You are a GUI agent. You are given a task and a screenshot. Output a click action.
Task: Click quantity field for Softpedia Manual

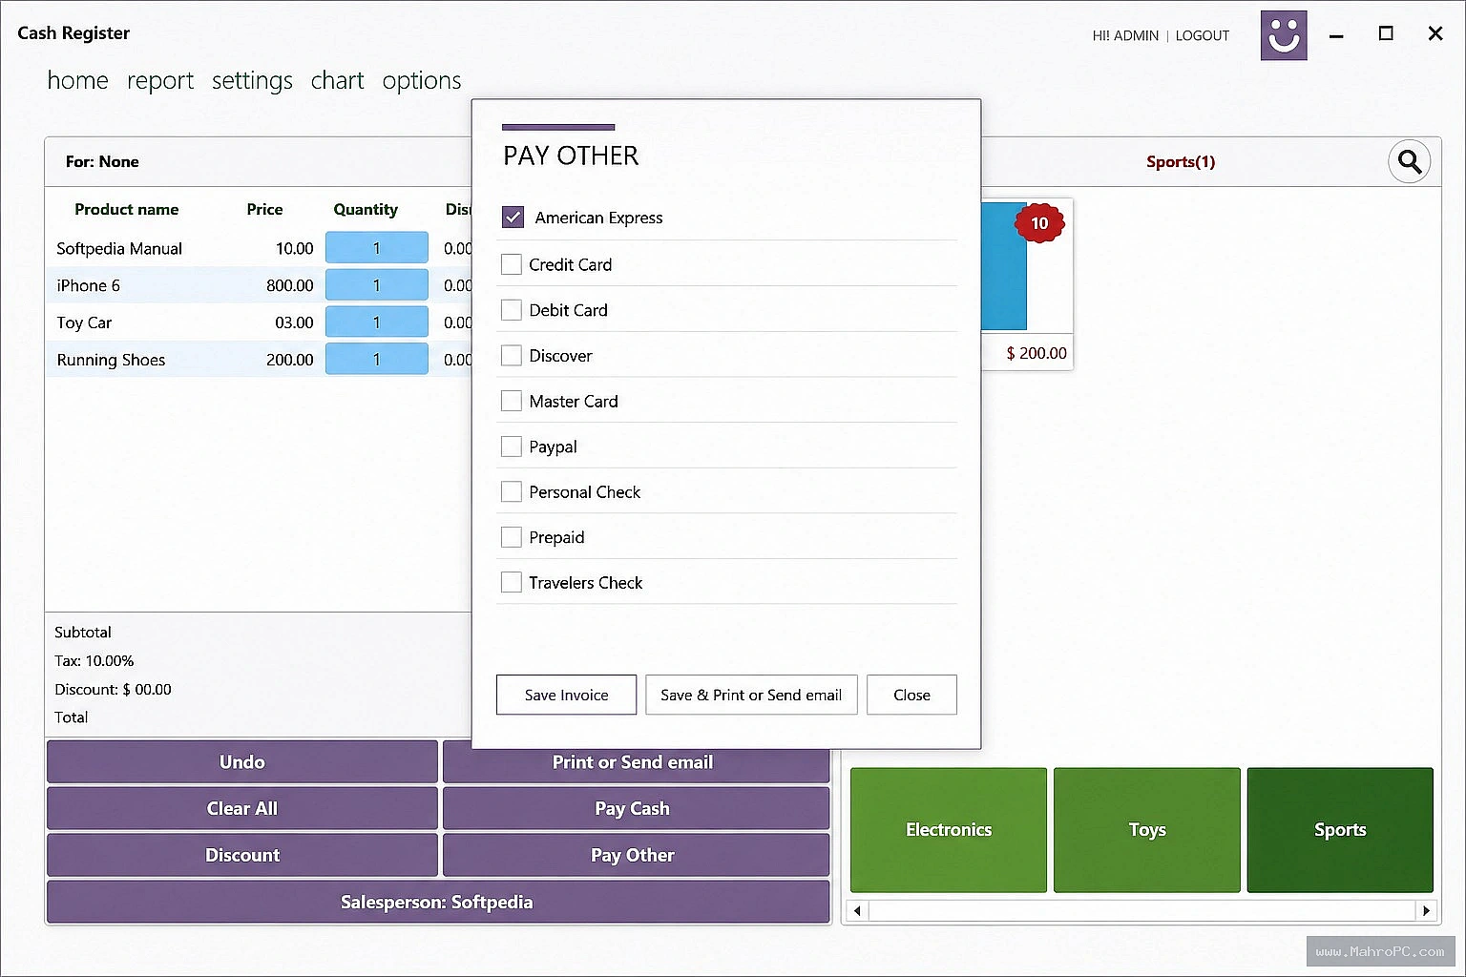tap(377, 248)
